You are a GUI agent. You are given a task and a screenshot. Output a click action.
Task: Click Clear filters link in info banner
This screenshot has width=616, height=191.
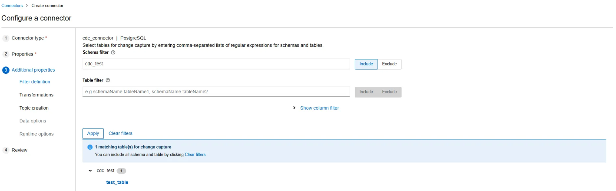(x=195, y=155)
